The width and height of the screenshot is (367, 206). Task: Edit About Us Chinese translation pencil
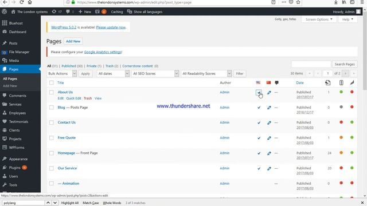tap(269, 93)
